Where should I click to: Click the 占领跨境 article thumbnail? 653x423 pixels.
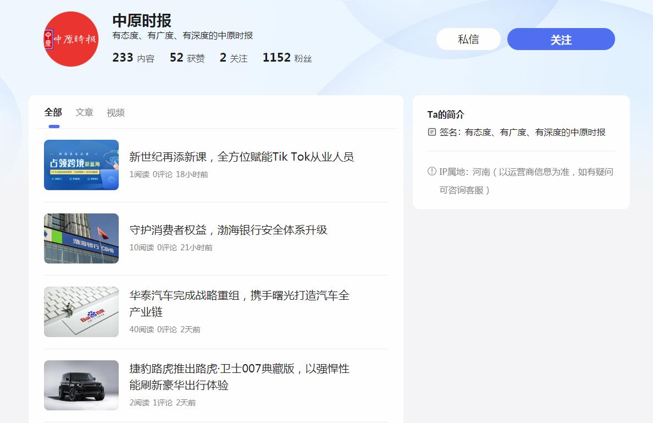pos(81,165)
